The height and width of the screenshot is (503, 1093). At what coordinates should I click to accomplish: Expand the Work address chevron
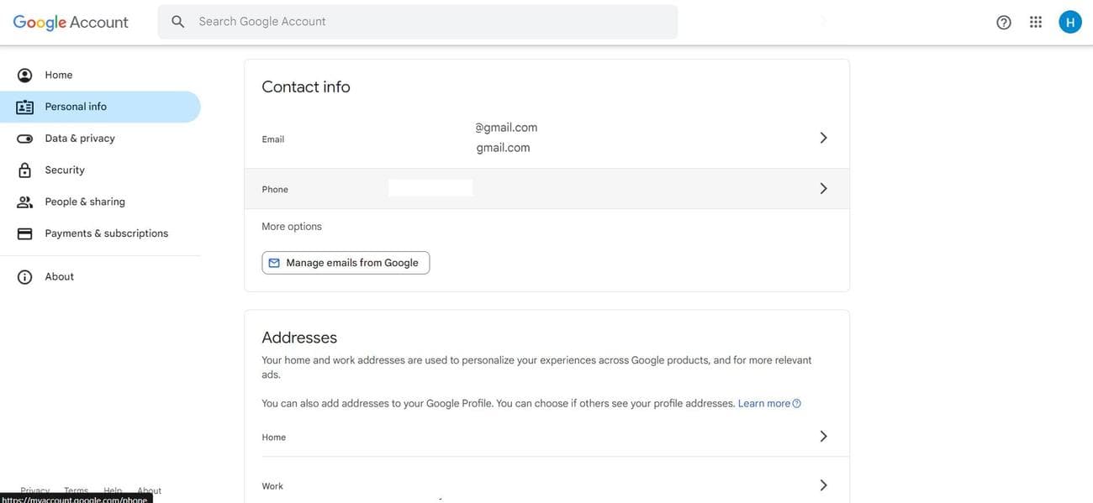tap(823, 485)
